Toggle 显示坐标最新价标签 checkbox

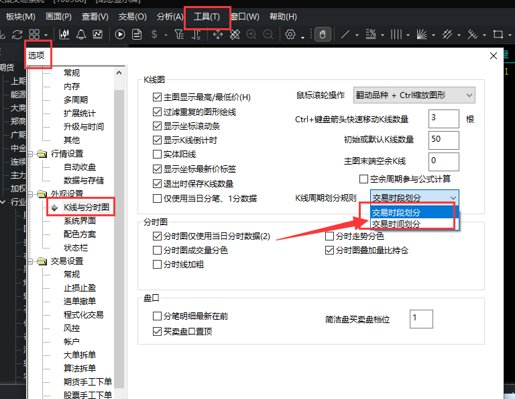pyautogui.click(x=157, y=169)
